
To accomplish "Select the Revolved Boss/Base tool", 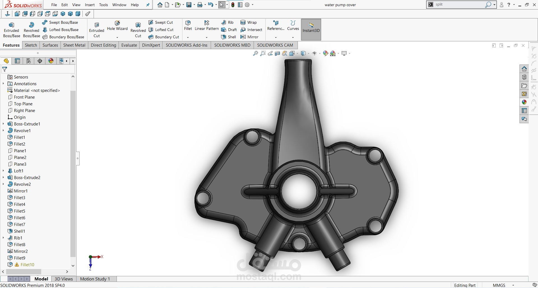I will point(31,30).
